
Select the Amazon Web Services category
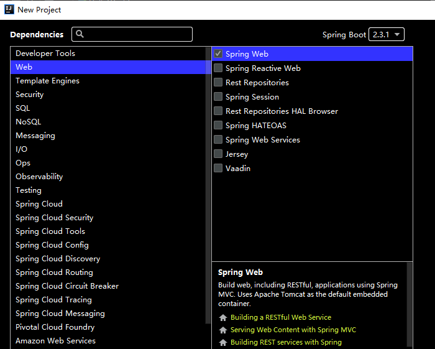tap(108, 341)
